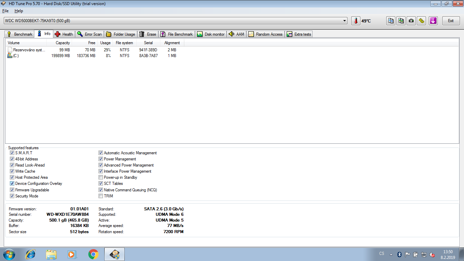The width and height of the screenshot is (464, 261).
Task: Toggle the Read Look-Ahead checkbox
Action: [x=12, y=165]
